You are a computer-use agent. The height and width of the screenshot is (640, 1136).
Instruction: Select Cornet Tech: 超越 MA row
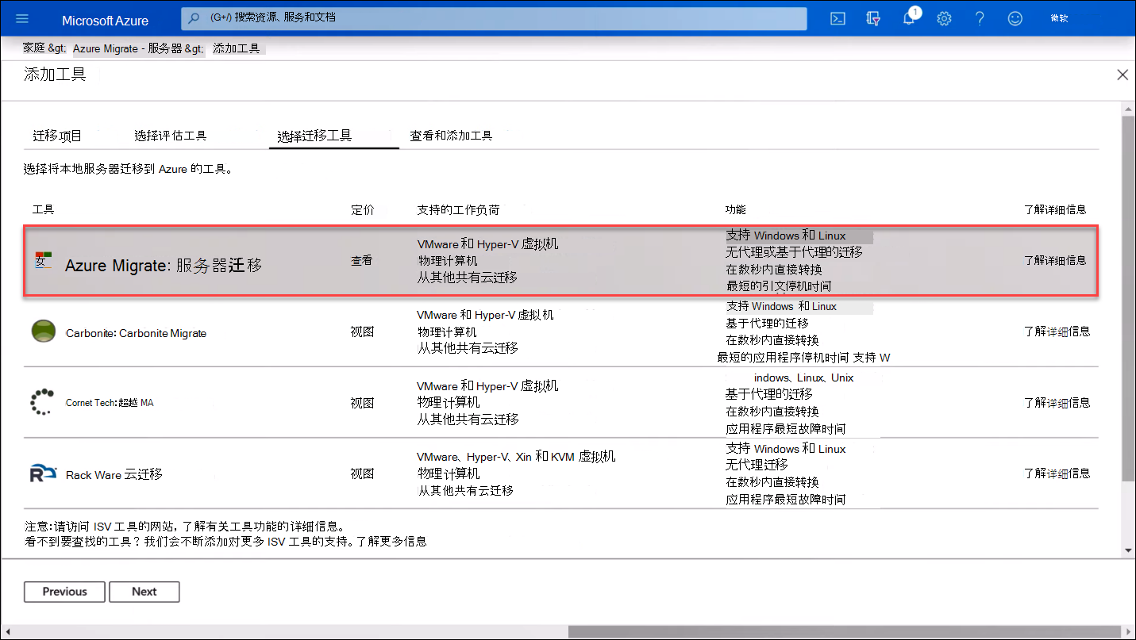click(560, 402)
